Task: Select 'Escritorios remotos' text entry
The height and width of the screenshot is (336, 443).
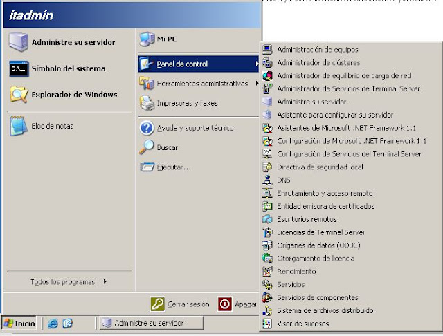Action: pyautogui.click(x=307, y=219)
